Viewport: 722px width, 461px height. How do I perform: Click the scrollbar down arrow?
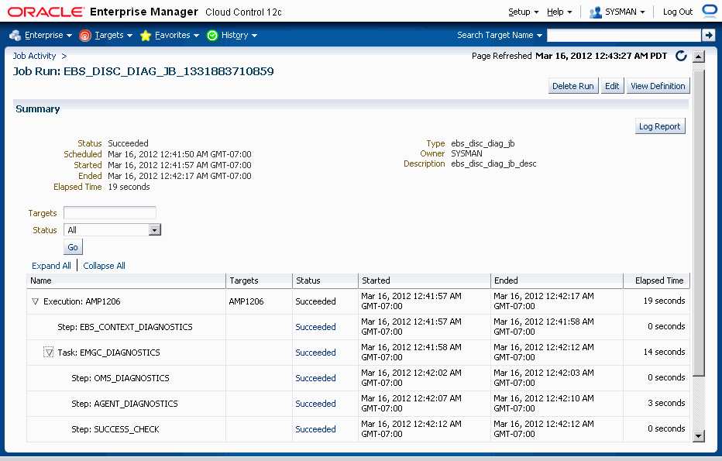[x=699, y=435]
